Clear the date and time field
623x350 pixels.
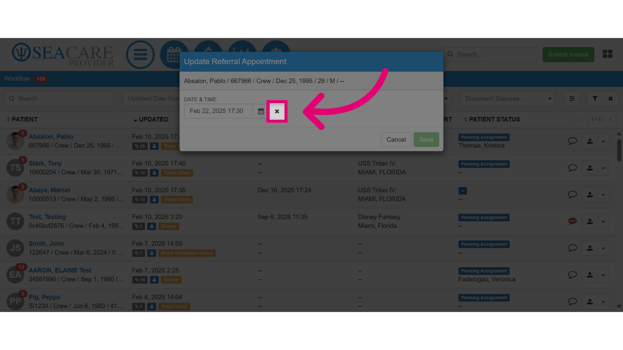[277, 111]
